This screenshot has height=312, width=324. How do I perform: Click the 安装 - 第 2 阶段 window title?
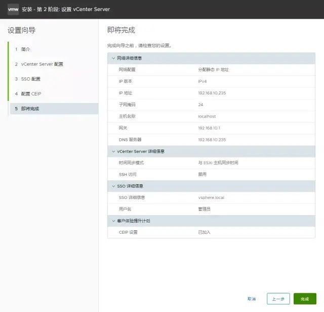66,9
